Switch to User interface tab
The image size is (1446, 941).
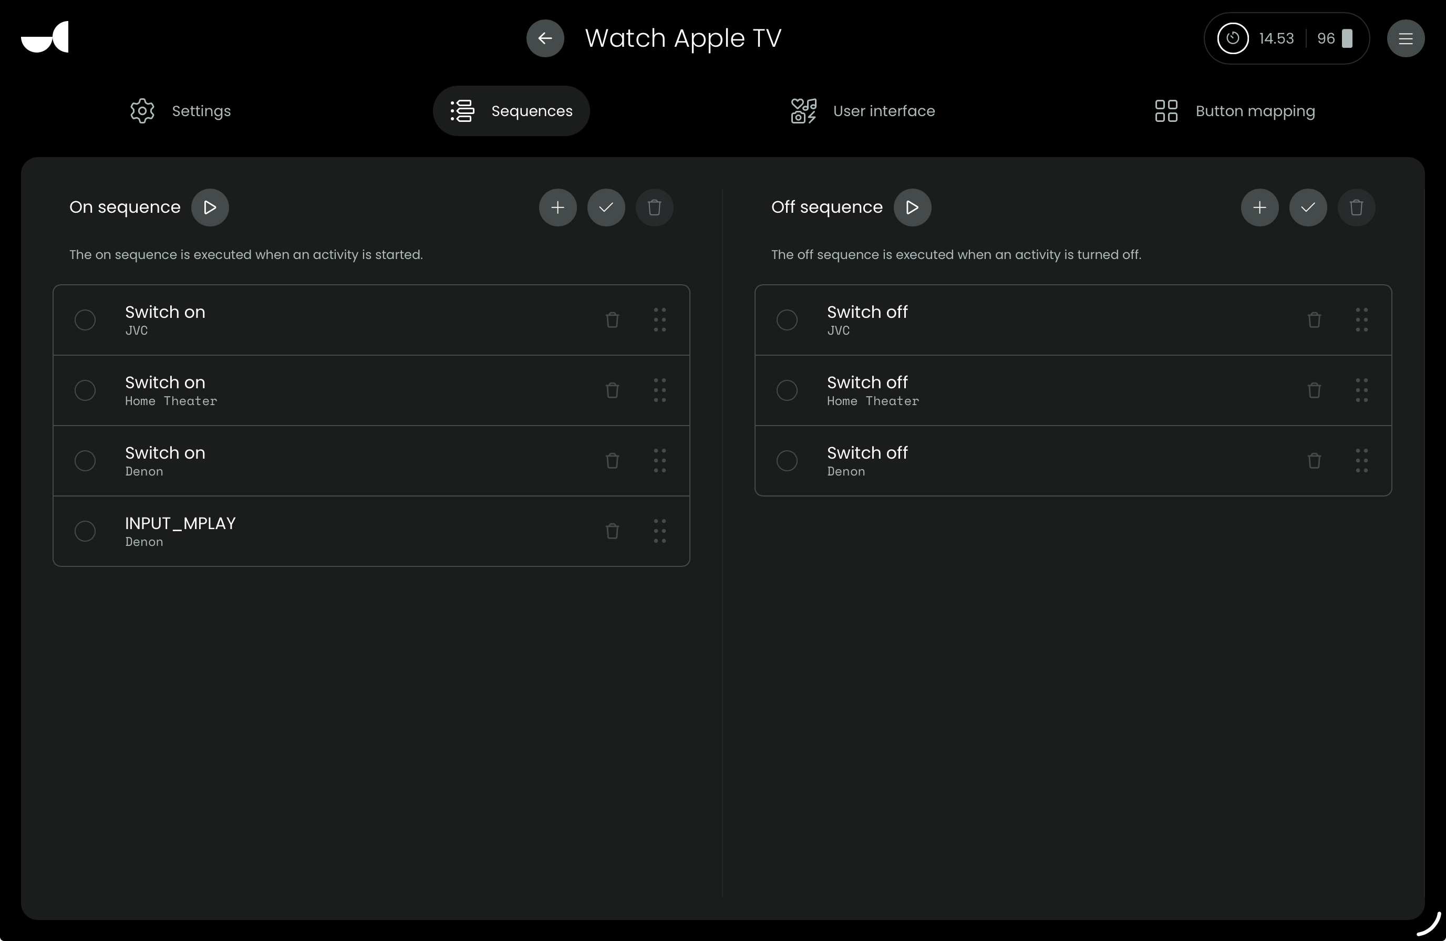(x=863, y=110)
